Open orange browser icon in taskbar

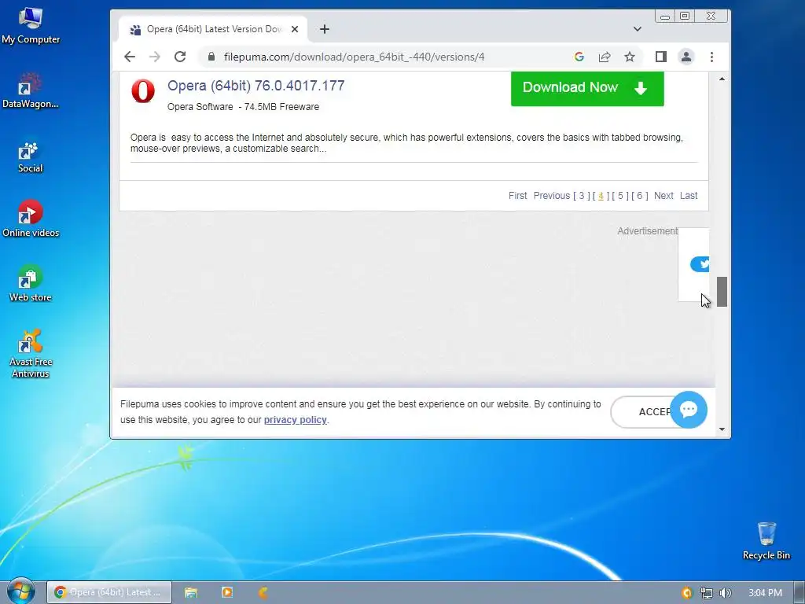(263, 593)
